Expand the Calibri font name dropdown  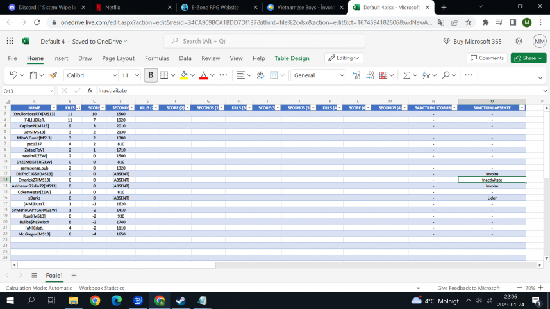click(x=91, y=75)
